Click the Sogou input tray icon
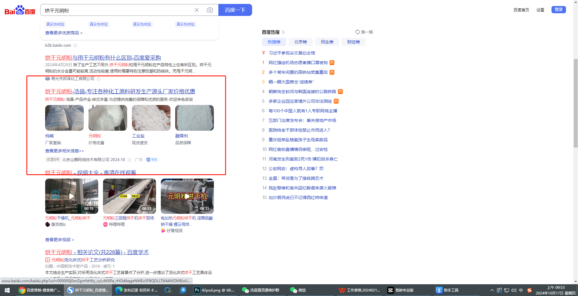578x296 pixels. coord(530,290)
